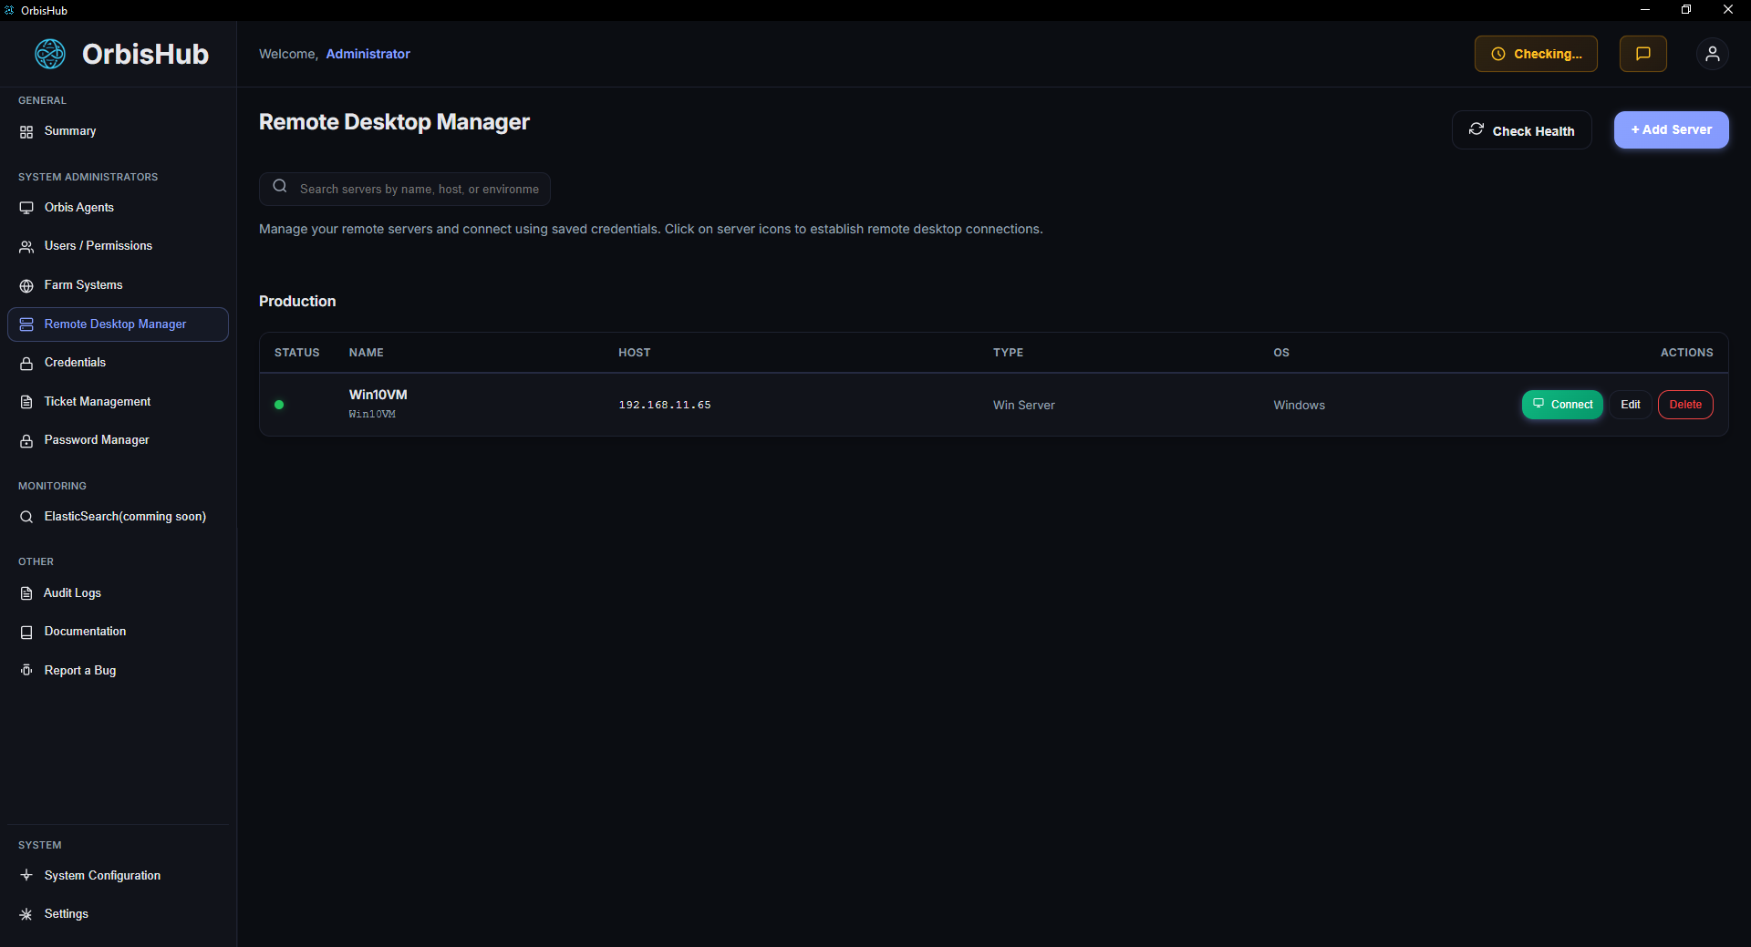Click the OrbisHub logo

50,54
